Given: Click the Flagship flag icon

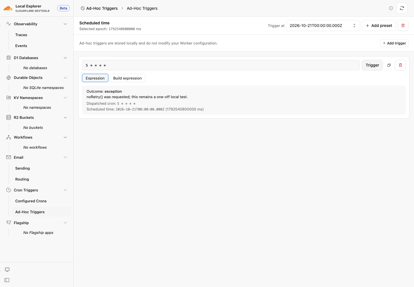Looking at the screenshot, I should tap(9, 223).
